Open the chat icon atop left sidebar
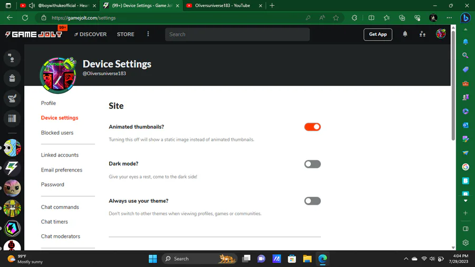This screenshot has height=267, width=475. coord(12,58)
